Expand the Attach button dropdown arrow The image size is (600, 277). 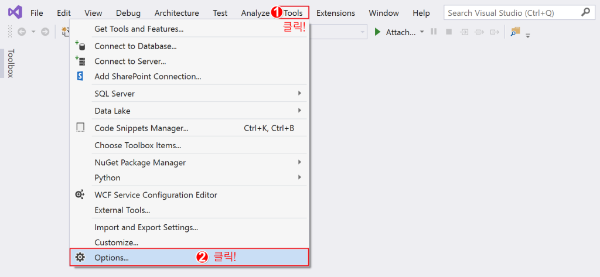pos(422,32)
